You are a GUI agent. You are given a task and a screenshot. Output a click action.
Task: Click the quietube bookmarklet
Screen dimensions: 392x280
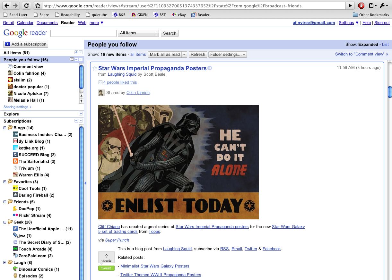pyautogui.click(x=97, y=15)
